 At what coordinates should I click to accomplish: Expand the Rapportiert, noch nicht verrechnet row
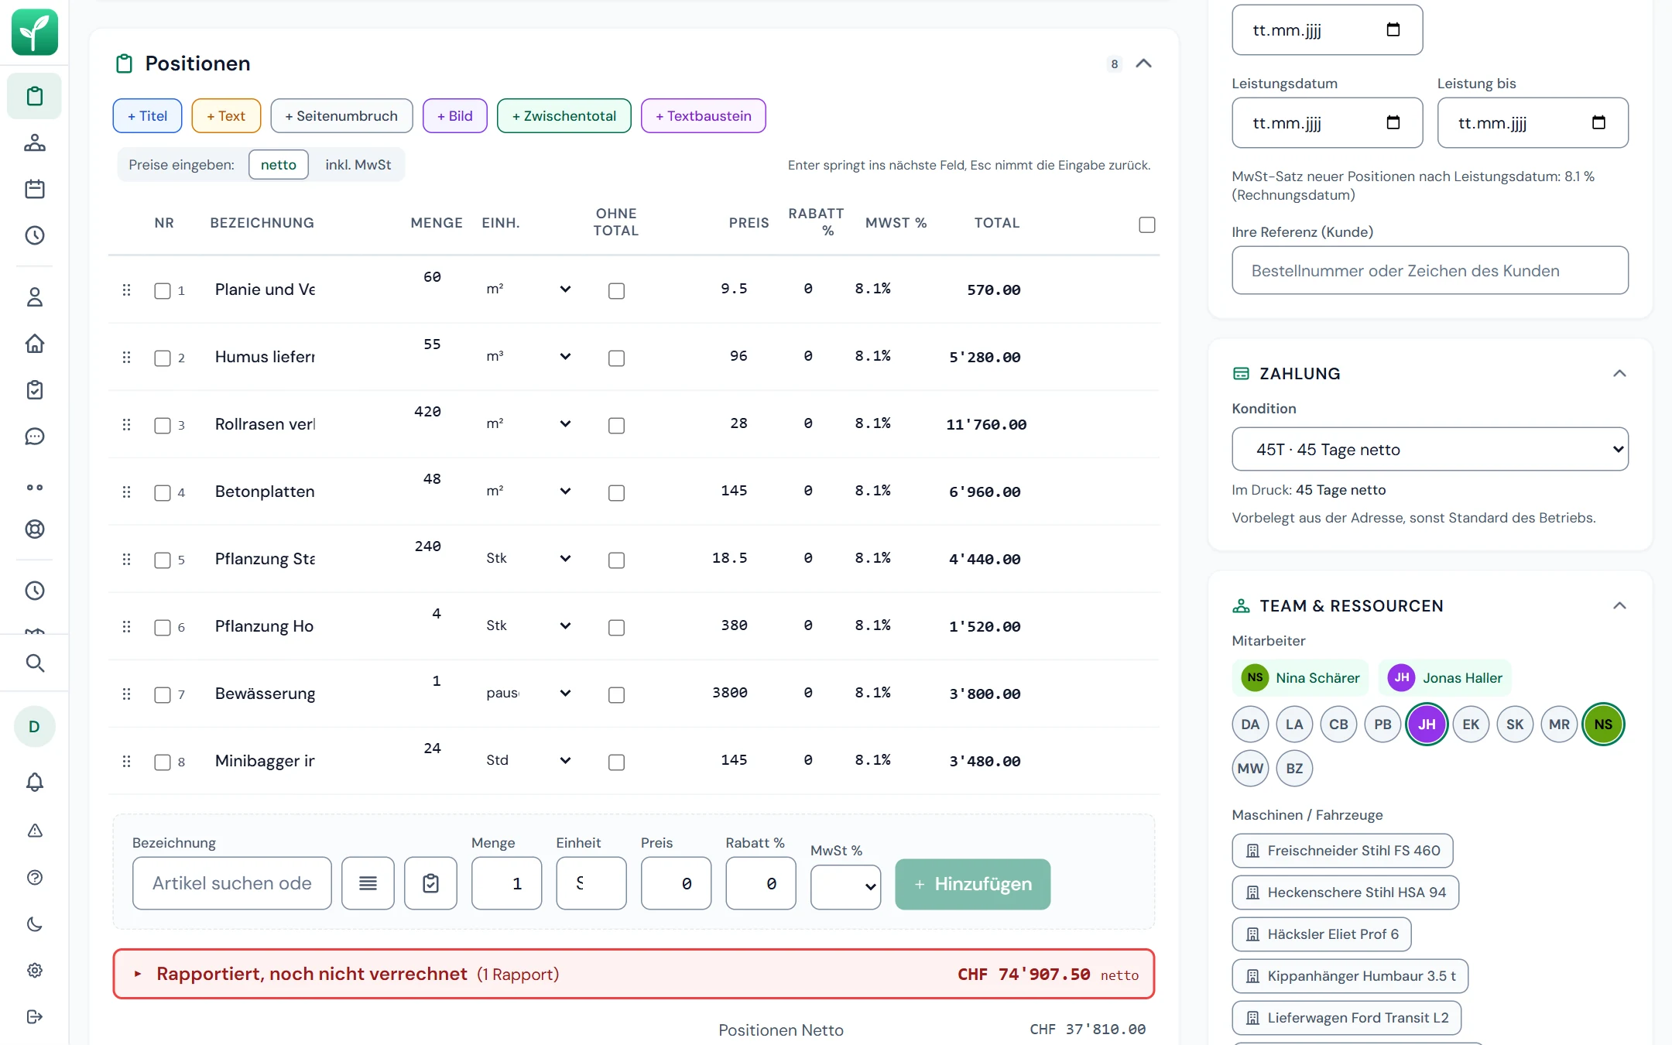(x=634, y=974)
